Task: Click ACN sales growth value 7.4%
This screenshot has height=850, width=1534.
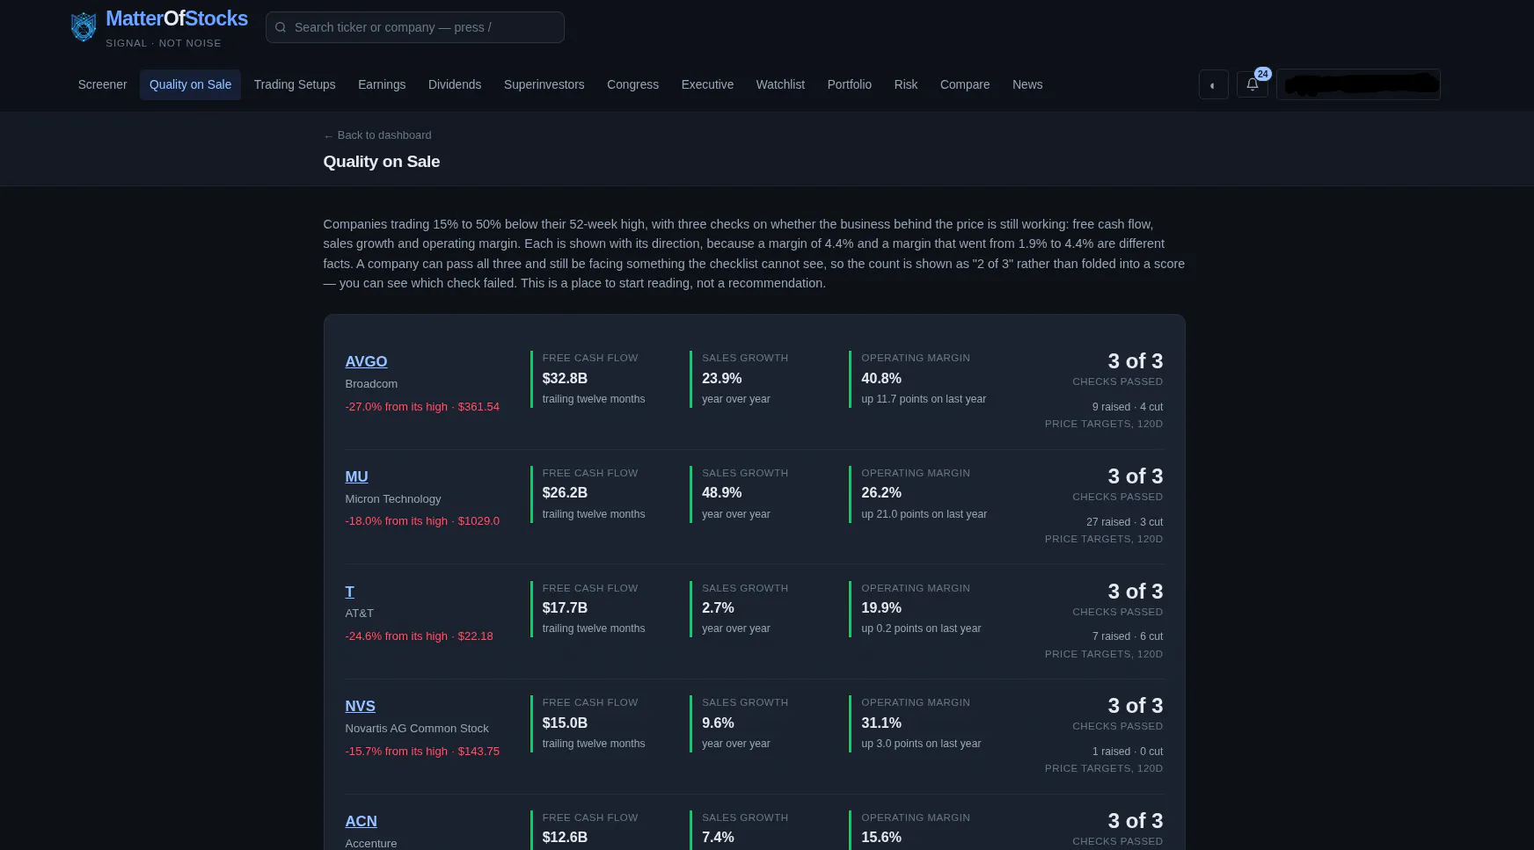Action: (x=718, y=837)
